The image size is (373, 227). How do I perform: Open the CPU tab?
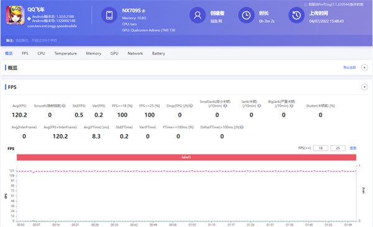pyautogui.click(x=41, y=53)
